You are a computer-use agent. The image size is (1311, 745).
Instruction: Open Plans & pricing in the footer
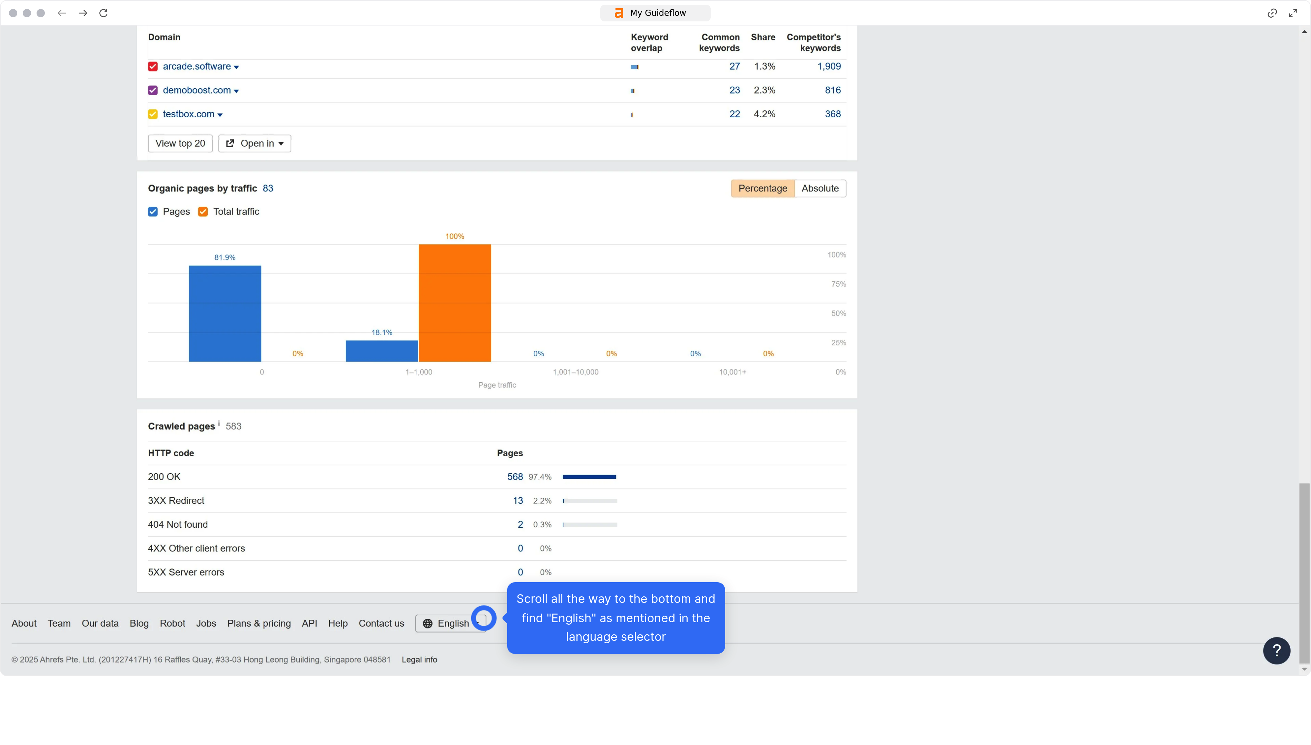tap(259, 623)
